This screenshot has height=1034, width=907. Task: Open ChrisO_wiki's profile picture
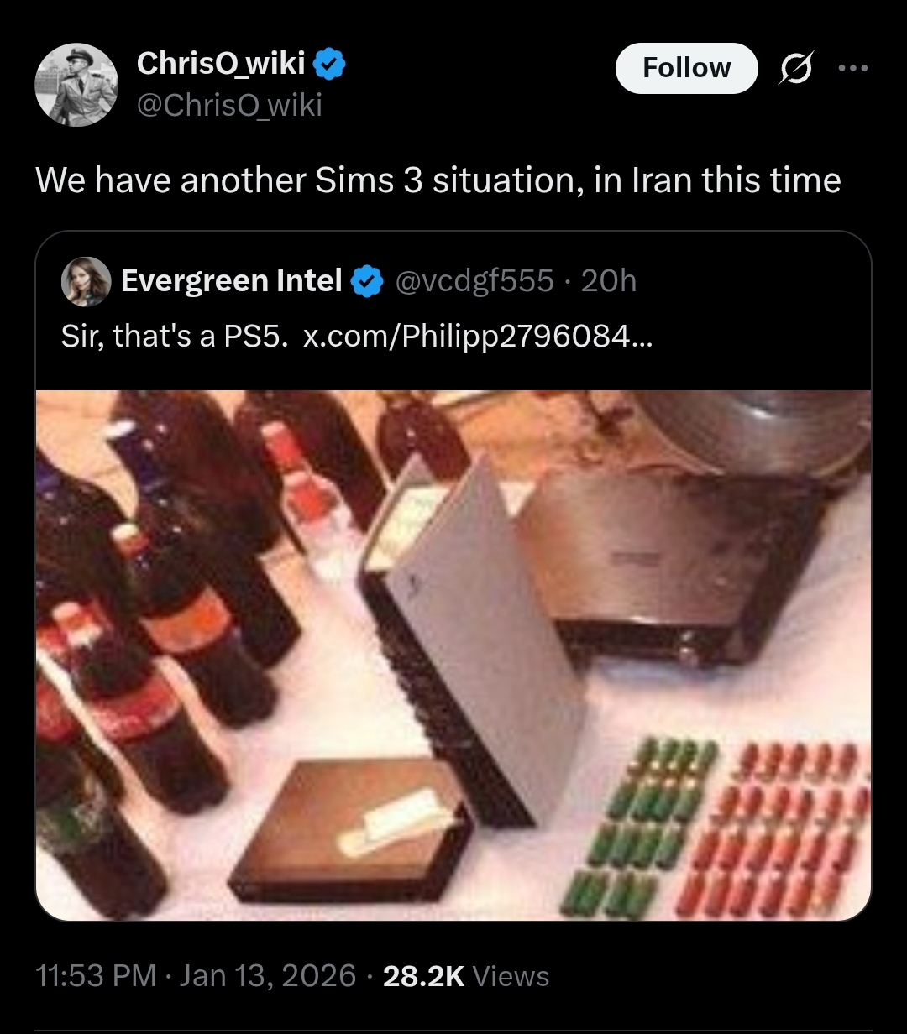[x=76, y=85]
